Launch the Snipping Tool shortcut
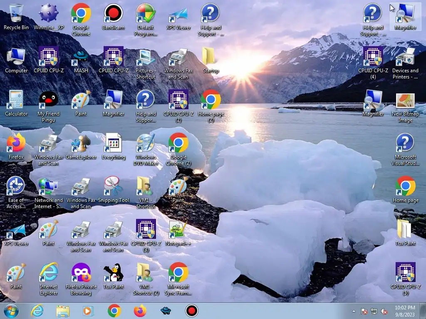 click(113, 189)
